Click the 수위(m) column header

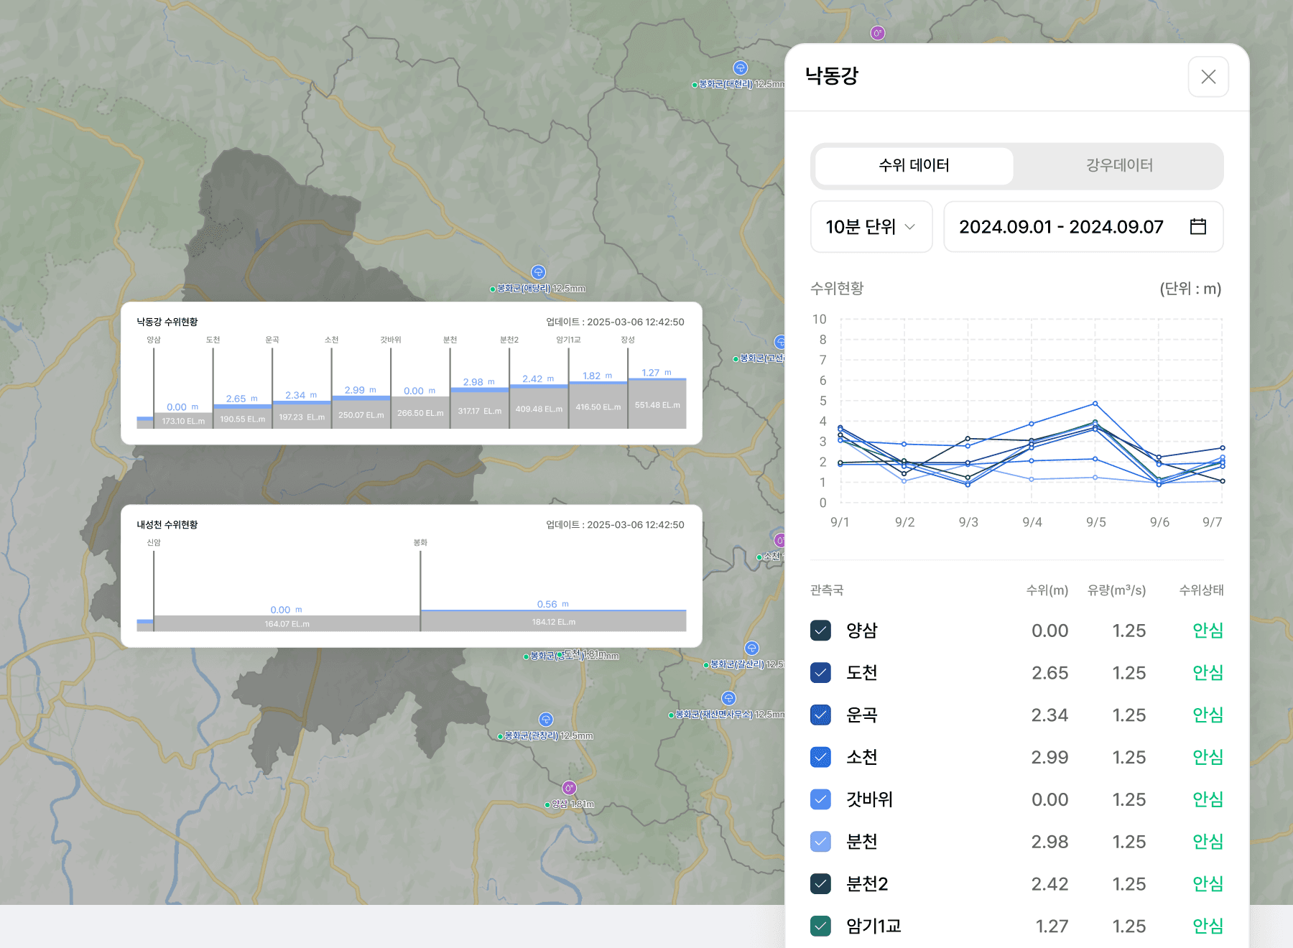tap(1047, 590)
